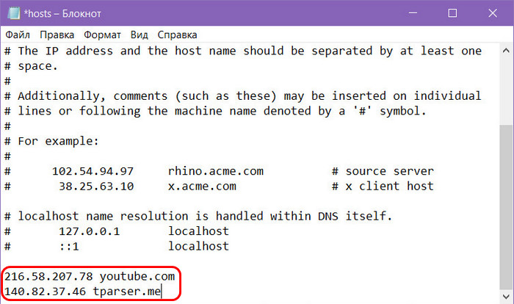Click IP address 140.82.37.46
Screen dimensions: 514x304
pos(45,292)
